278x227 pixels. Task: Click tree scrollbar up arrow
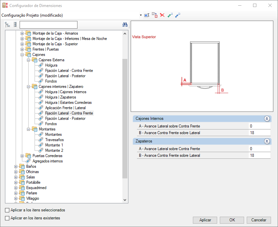pyautogui.click(x=125, y=34)
